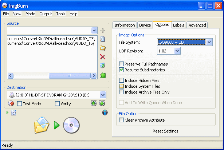Open the blue information icon

(105, 112)
